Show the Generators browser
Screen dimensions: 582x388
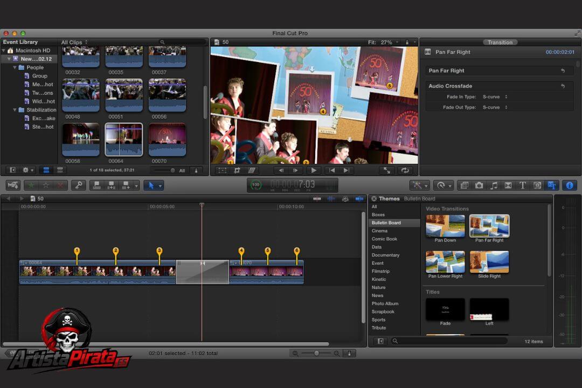point(537,185)
